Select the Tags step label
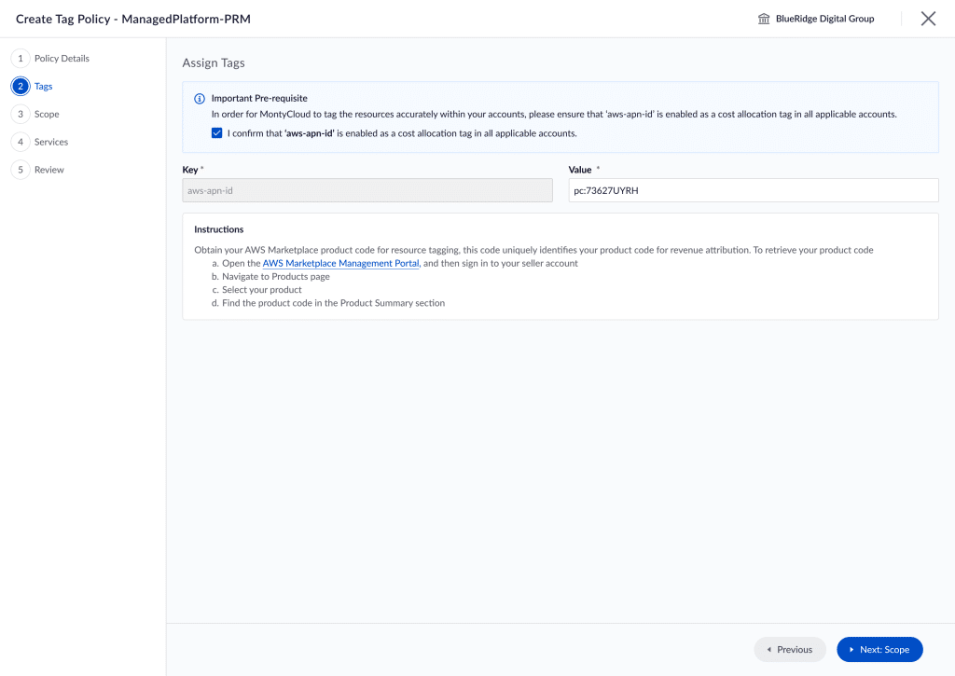955x676 pixels. click(x=43, y=87)
